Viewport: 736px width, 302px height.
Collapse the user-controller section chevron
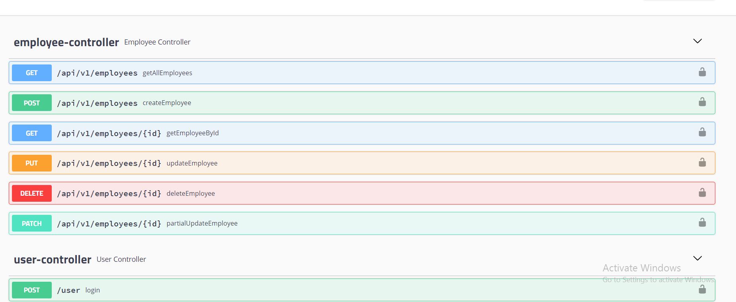(x=697, y=258)
